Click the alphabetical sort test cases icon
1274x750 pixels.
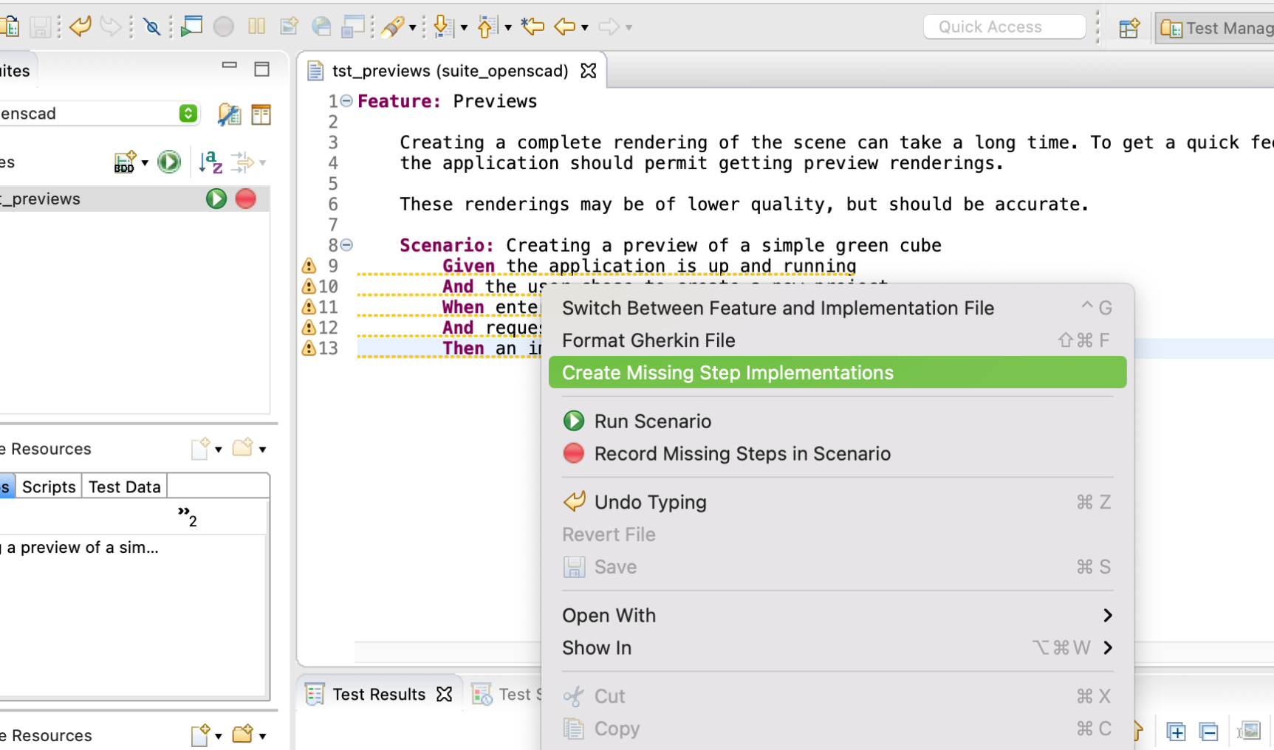point(210,162)
